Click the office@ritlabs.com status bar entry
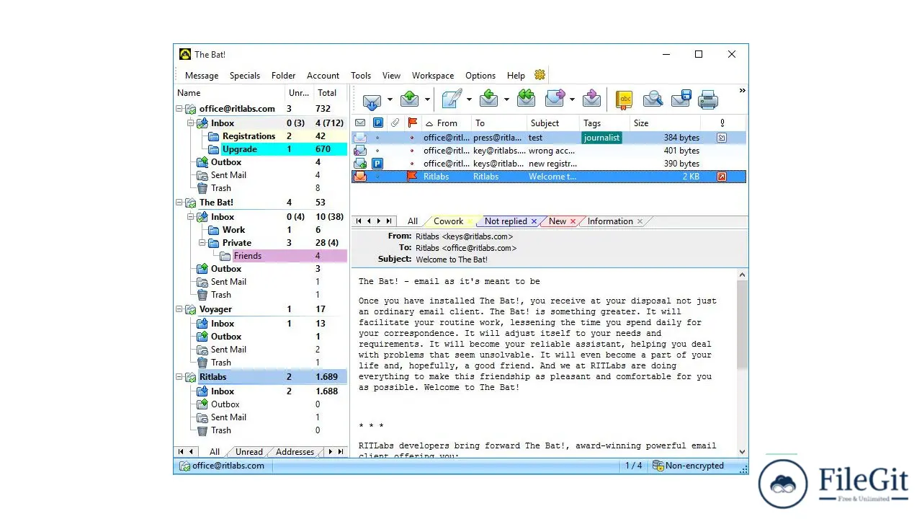The height and width of the screenshot is (519, 922). [222, 466]
